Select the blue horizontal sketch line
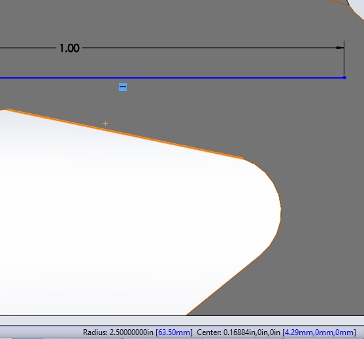Viewport: 364px width, 339px height. click(x=172, y=78)
